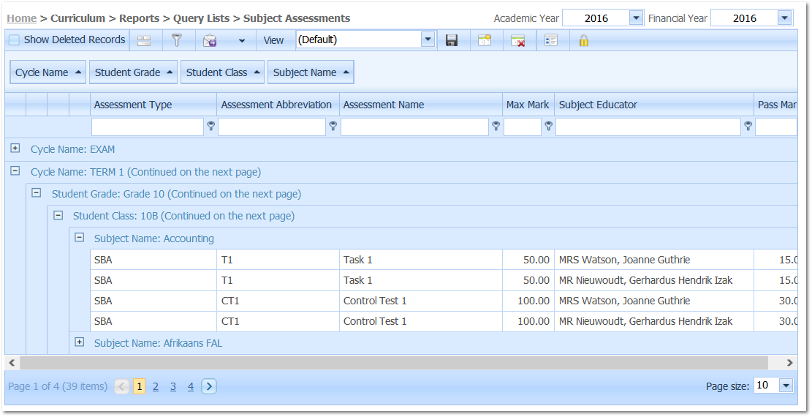Expand the Cycle Name: EXAM group

click(15, 149)
